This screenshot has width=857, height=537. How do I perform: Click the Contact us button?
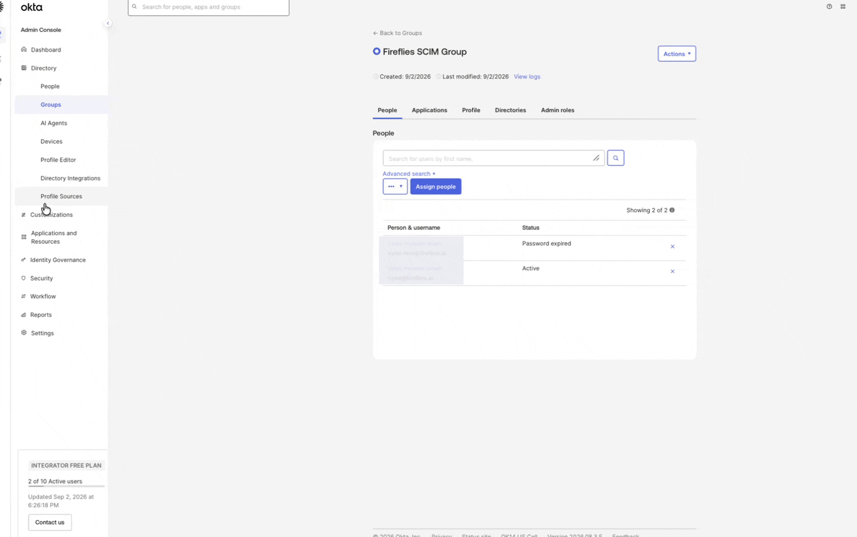(50, 522)
